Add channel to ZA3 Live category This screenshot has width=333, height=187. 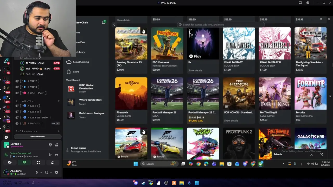coord(59,101)
